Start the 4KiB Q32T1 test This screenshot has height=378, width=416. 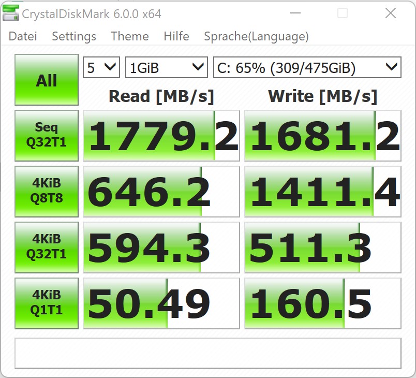[x=47, y=248]
